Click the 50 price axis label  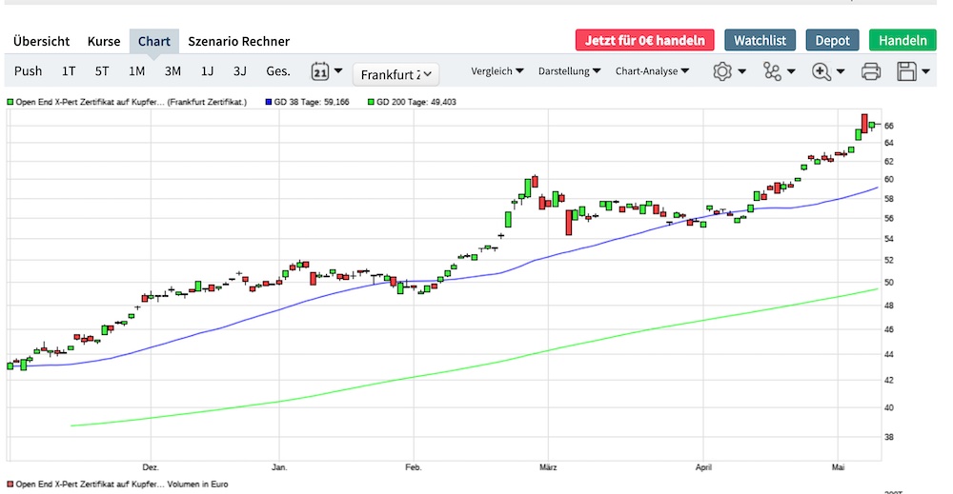(x=889, y=283)
